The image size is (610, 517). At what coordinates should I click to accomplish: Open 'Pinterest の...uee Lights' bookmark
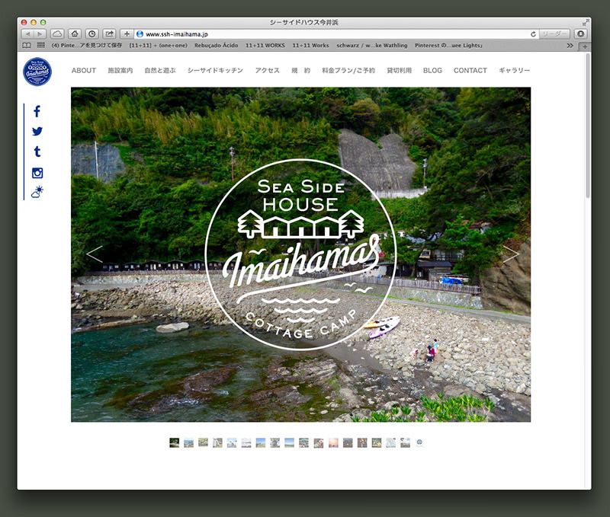coord(448,46)
